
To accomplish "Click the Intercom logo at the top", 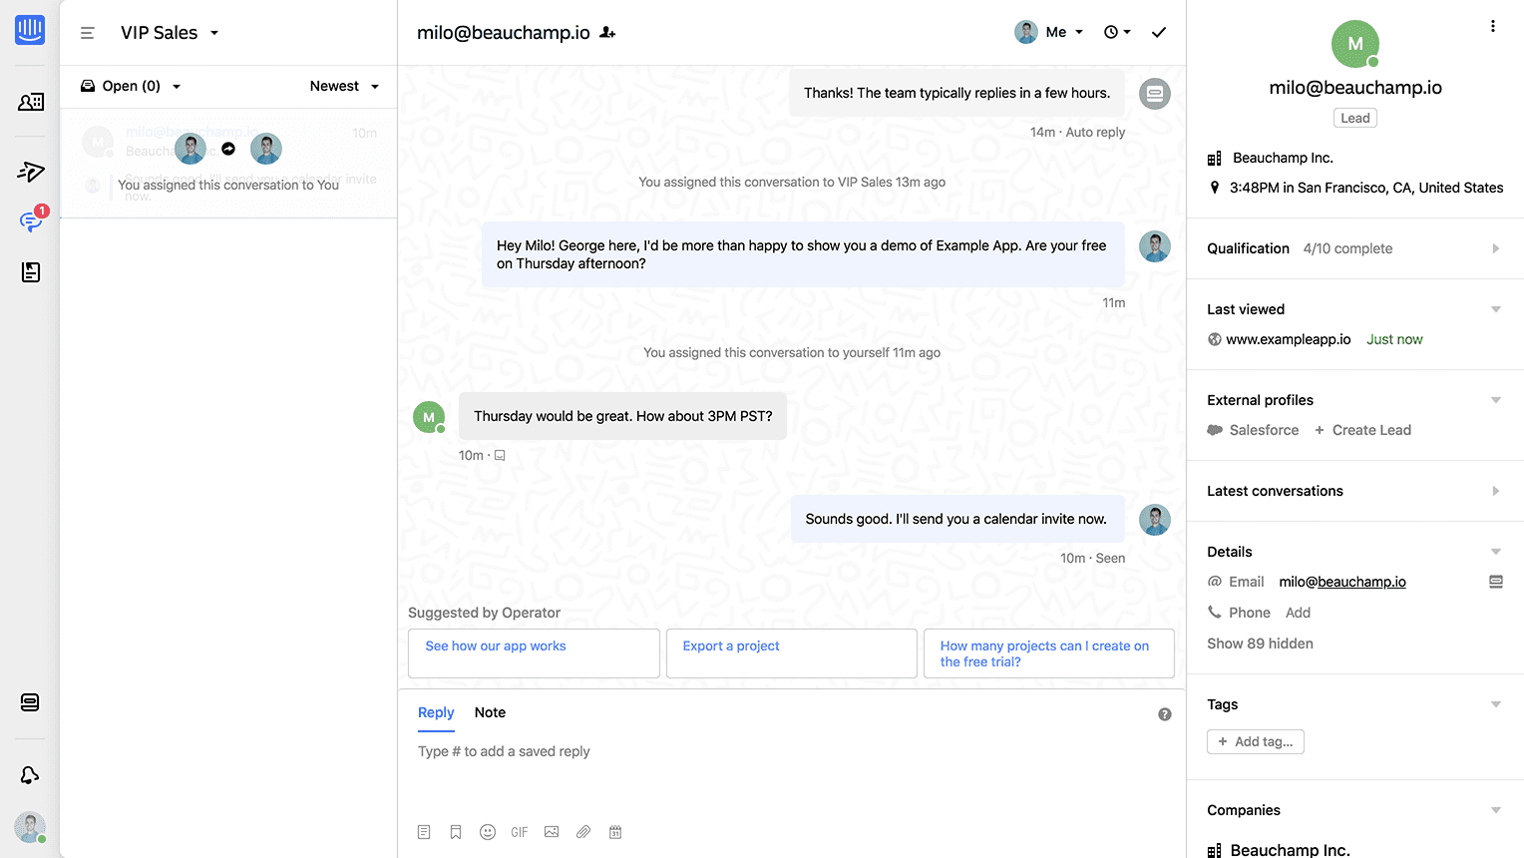I will coord(29,29).
